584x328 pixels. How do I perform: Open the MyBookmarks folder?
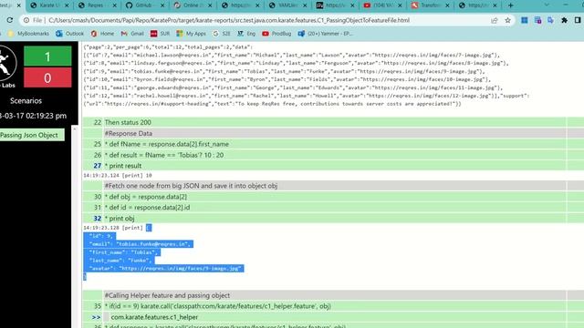[x=29, y=34]
